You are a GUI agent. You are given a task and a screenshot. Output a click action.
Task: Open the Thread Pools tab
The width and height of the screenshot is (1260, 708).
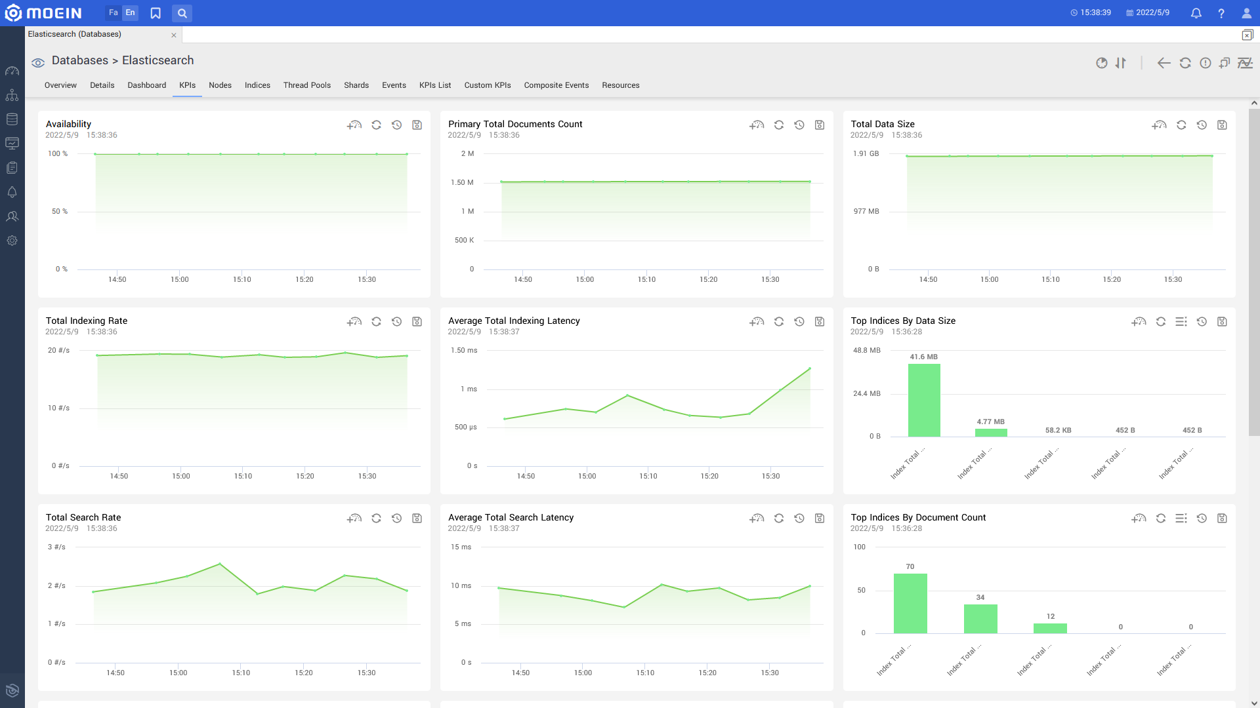pos(307,85)
